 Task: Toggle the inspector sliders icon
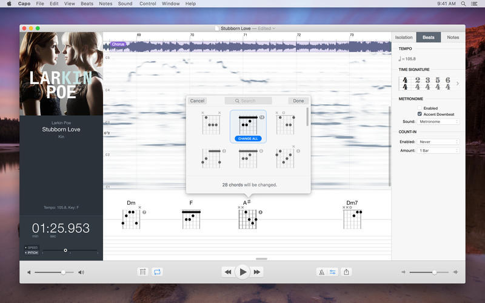click(332, 272)
